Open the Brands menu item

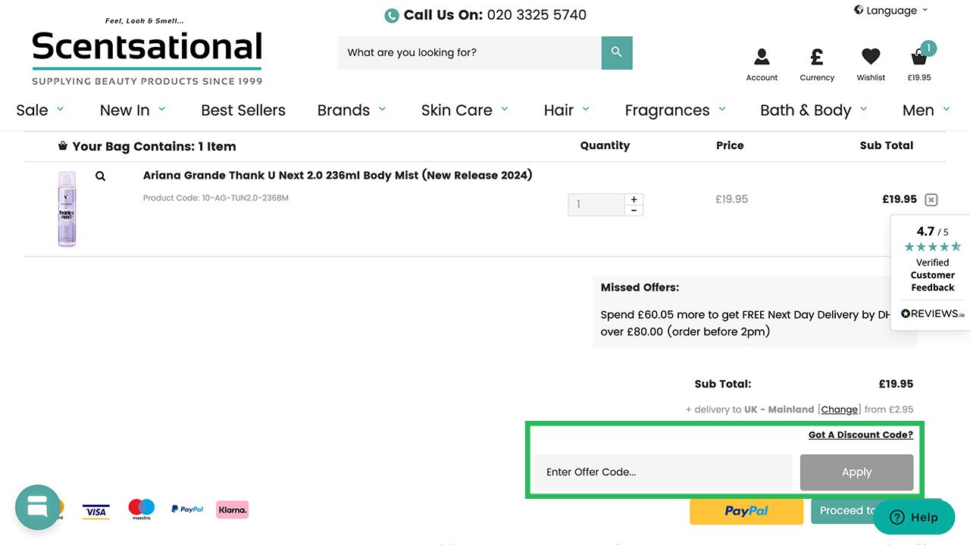tap(343, 111)
